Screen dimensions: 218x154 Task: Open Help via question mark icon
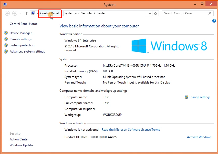[x=214, y=21]
